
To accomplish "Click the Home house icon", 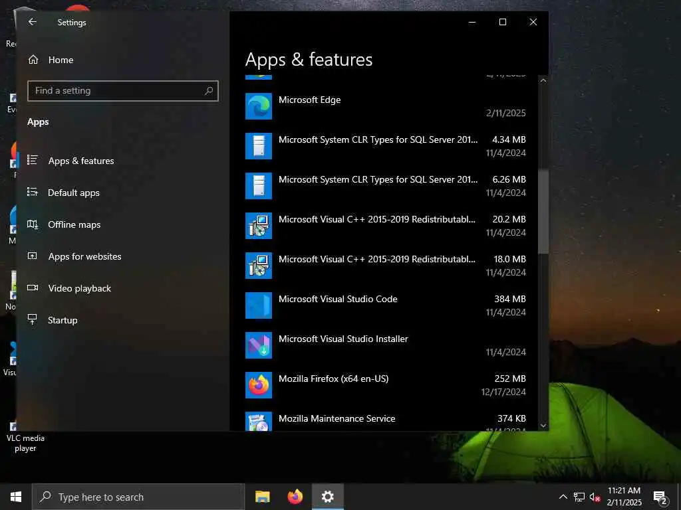I will [x=33, y=59].
